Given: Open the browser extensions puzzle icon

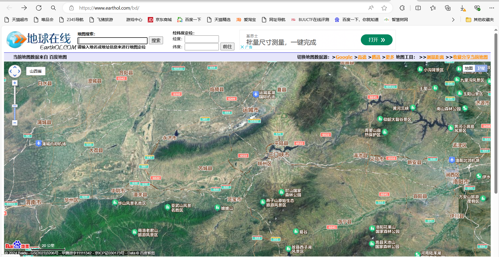Looking at the screenshot, I should click(x=402, y=8).
